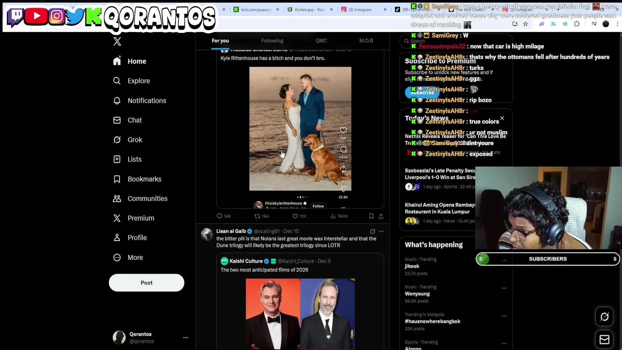The height and width of the screenshot is (350, 622).
Task: Like the post showing 11K likes
Action: pos(295,216)
